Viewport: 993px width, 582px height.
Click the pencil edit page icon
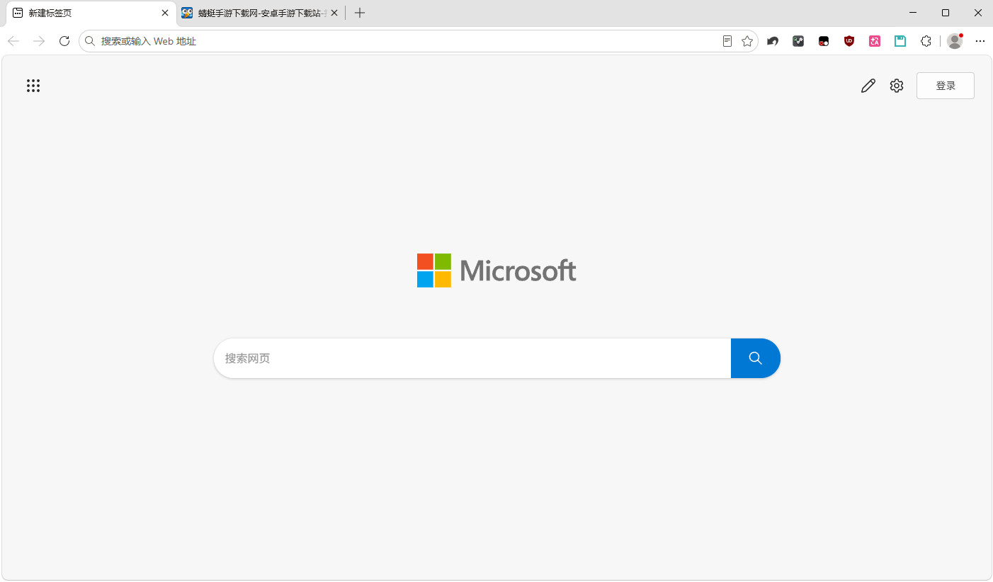coord(868,86)
